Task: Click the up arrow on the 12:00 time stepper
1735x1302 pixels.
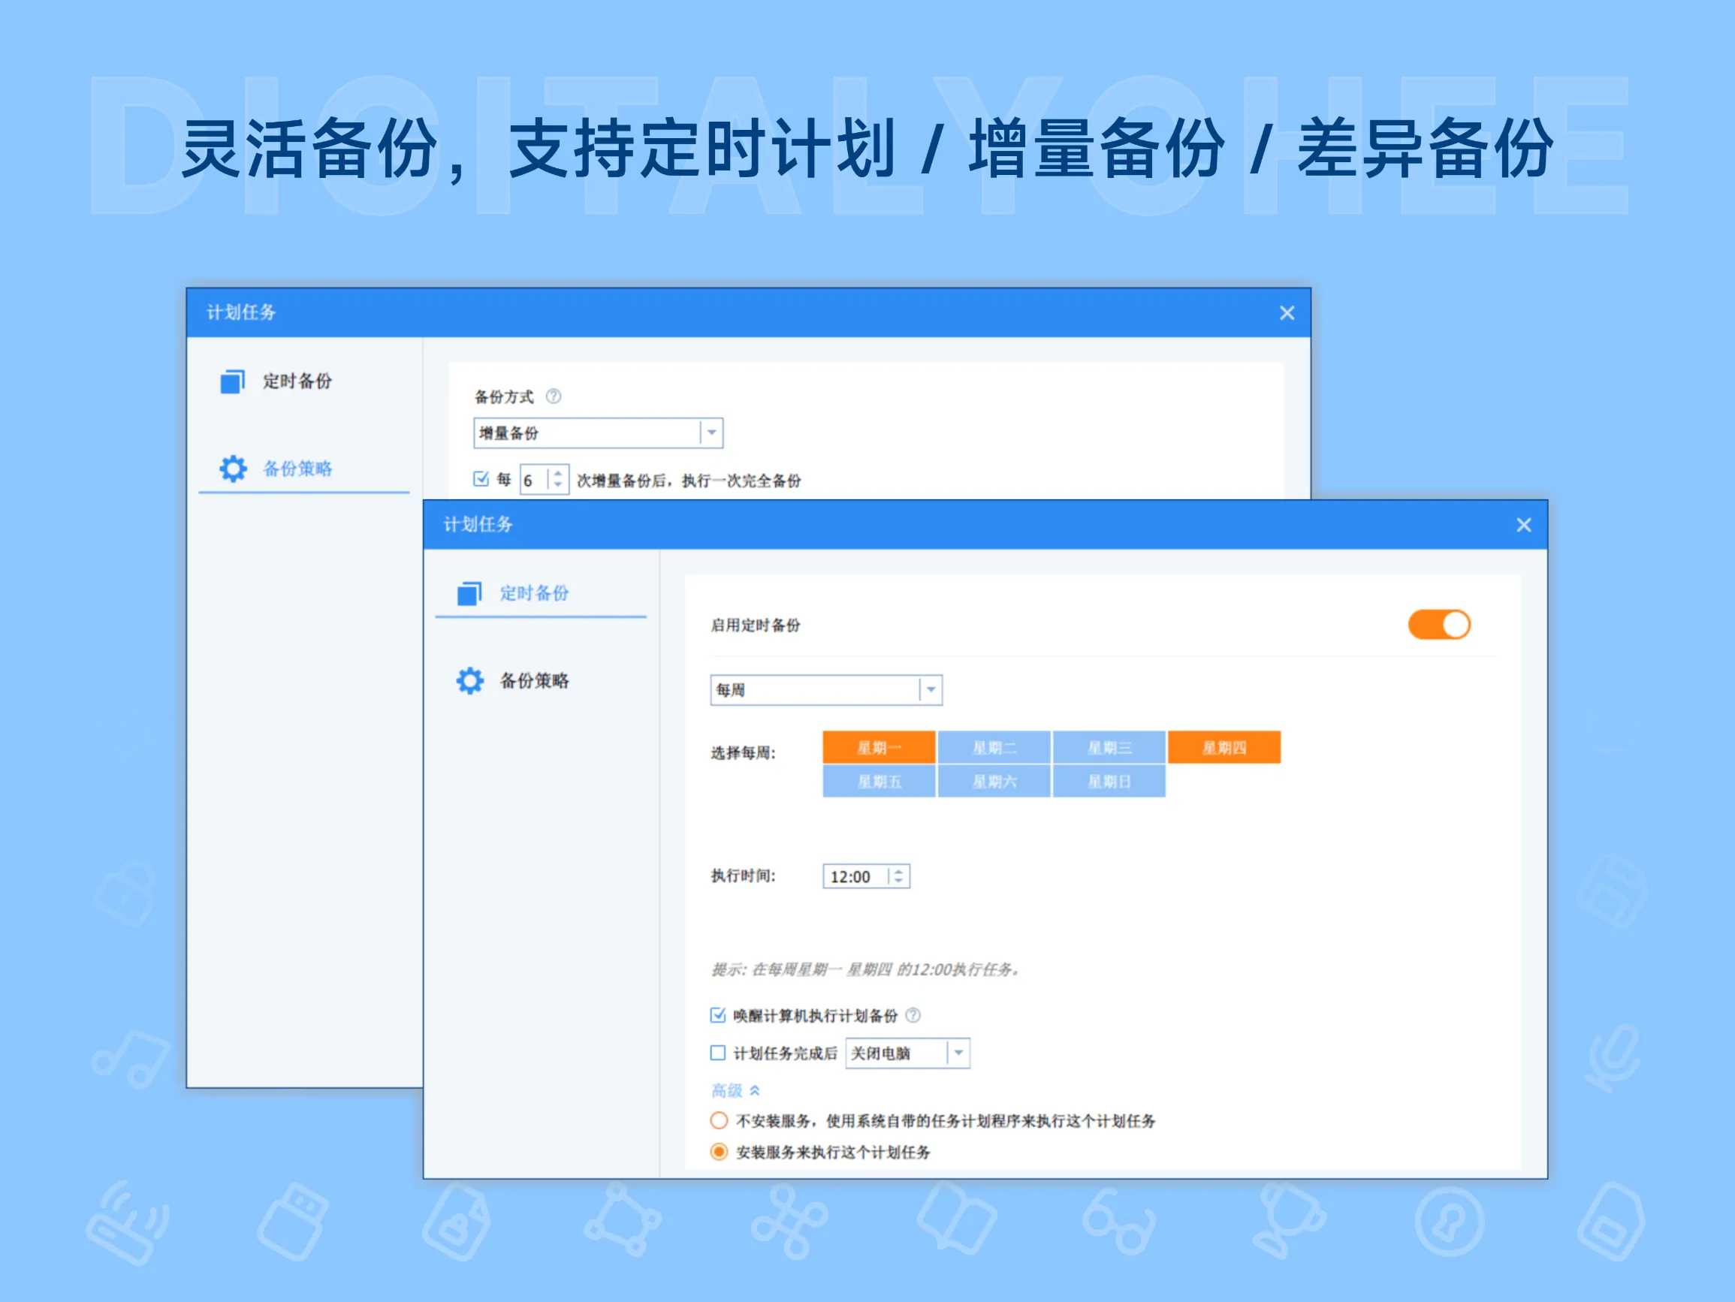Action: point(900,870)
